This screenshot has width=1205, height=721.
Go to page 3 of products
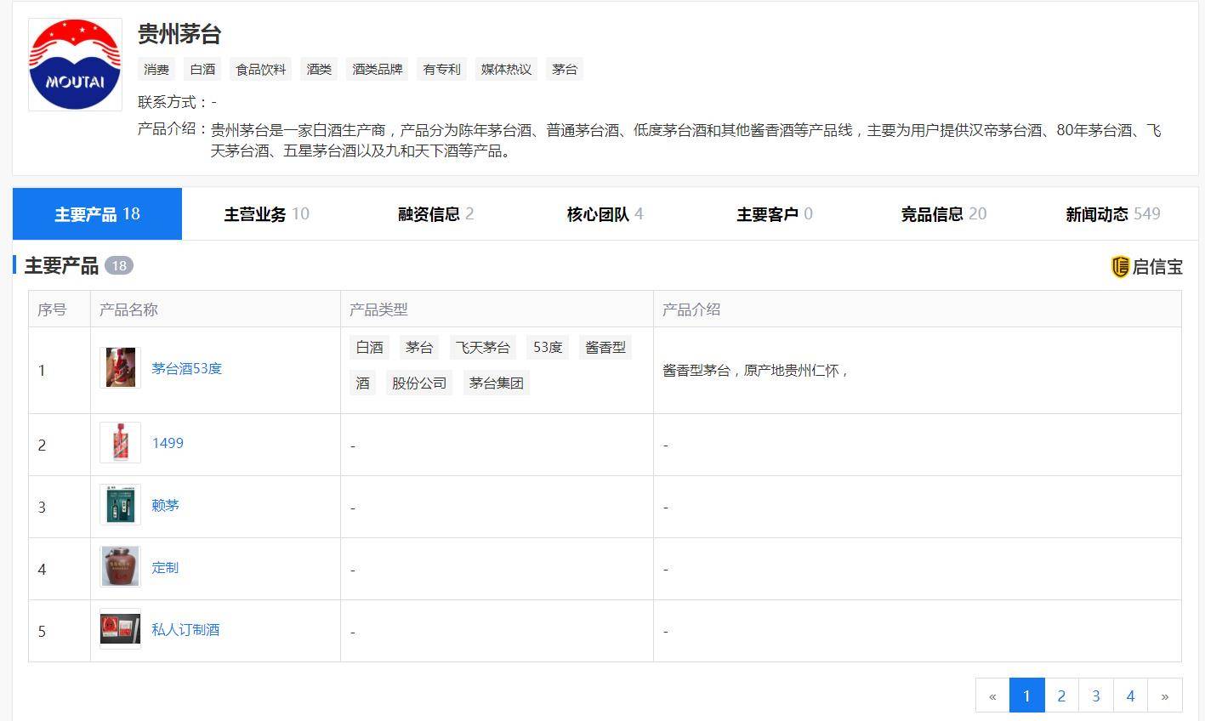click(1095, 695)
